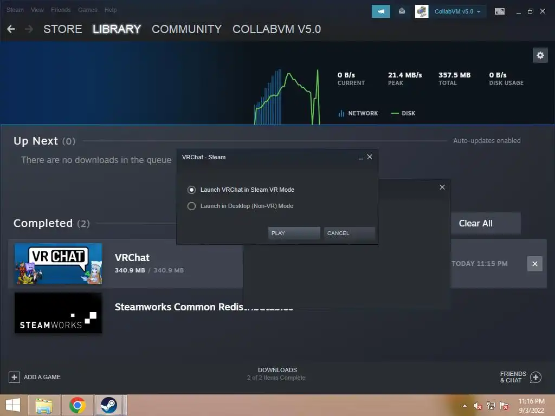Open the announcements megaphone icon
Viewport: 555px width, 416px height.
click(381, 11)
